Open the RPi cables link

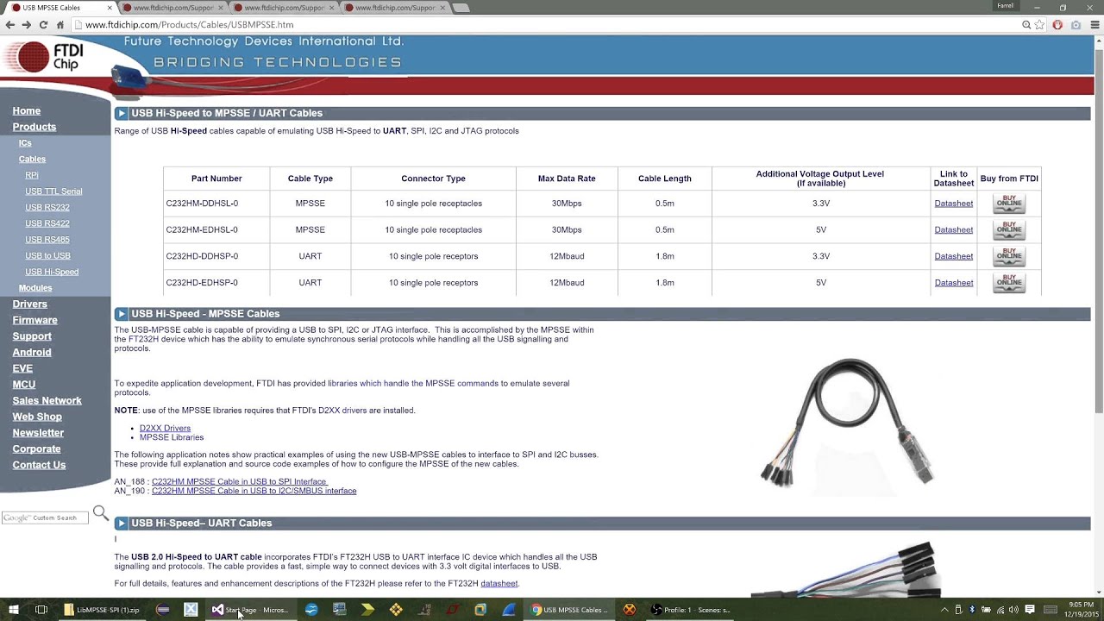tap(32, 175)
